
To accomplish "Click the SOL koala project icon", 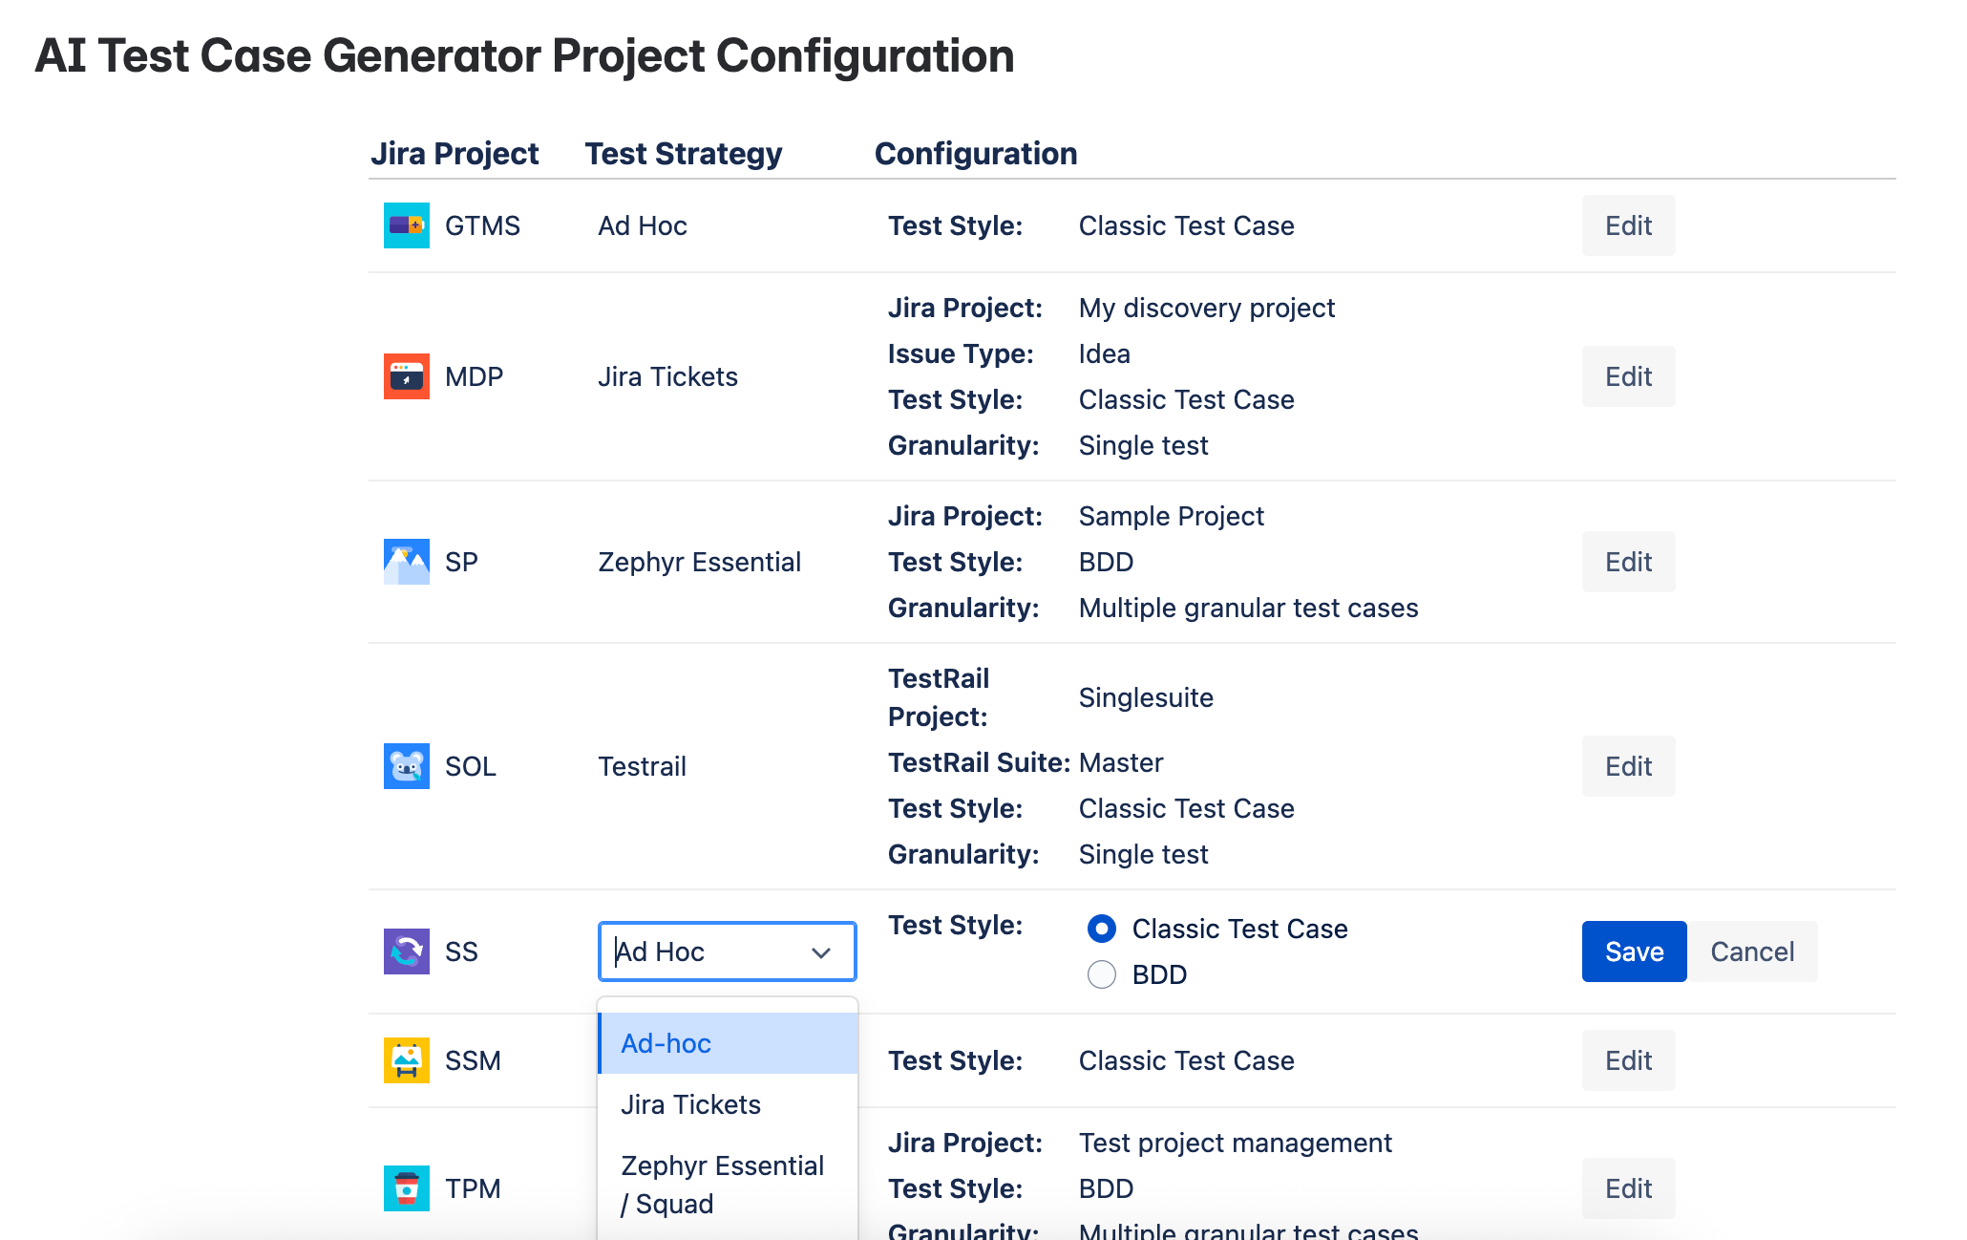I will (x=406, y=766).
